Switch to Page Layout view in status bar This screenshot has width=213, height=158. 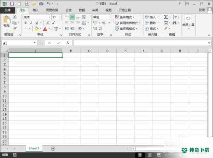(150, 155)
